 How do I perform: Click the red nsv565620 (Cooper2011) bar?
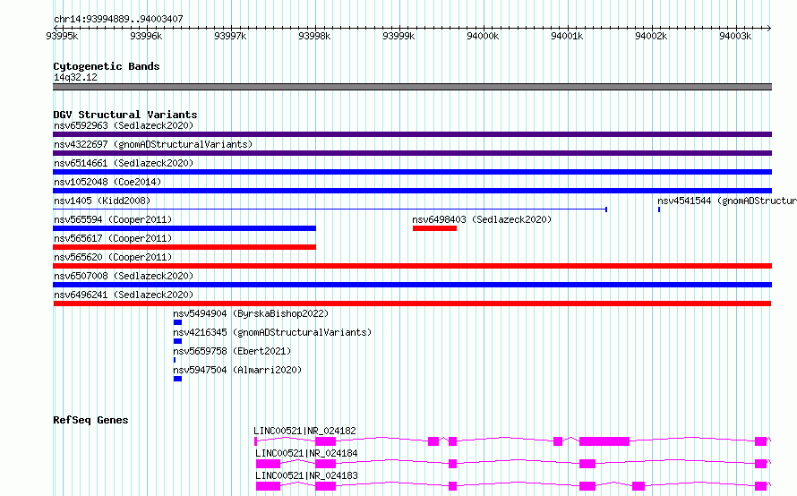pos(412,266)
